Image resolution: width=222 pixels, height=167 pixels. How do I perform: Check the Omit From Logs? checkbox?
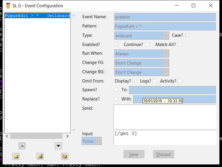(x=155, y=81)
